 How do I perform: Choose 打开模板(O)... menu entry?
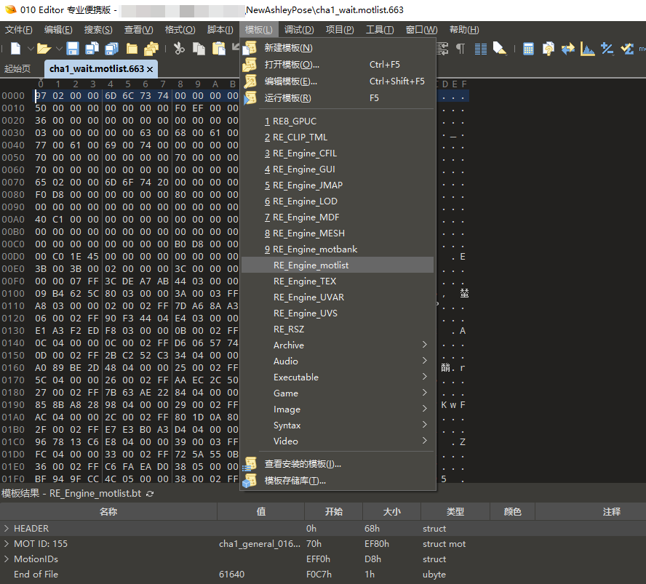tap(337, 65)
